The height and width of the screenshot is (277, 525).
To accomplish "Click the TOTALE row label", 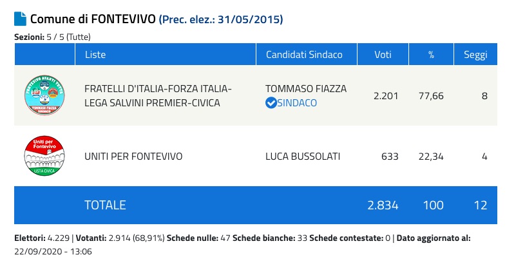I will tap(105, 205).
